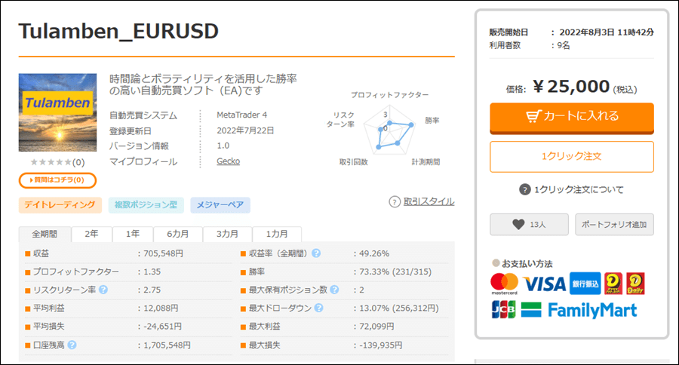Select the 全期間 tab
This screenshot has width=679, height=365.
pyautogui.click(x=45, y=234)
